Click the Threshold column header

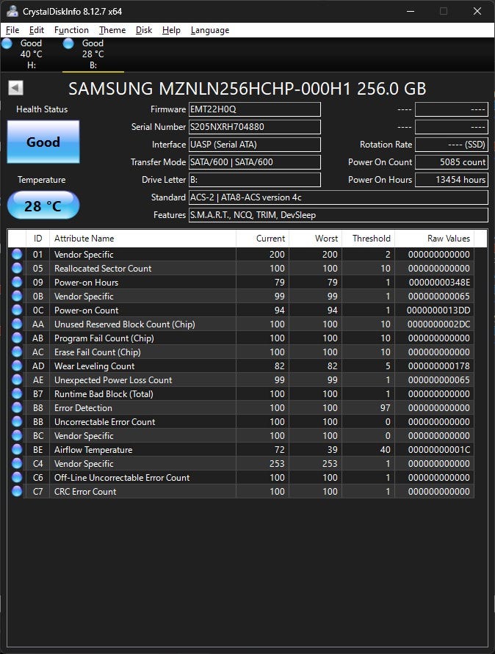click(368, 238)
